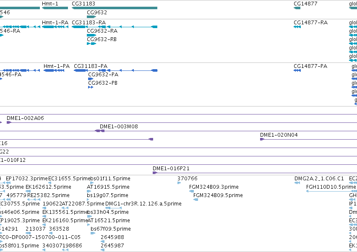
Task: Click the CG14877-RA transcript arrows
Action: tap(297, 27)
